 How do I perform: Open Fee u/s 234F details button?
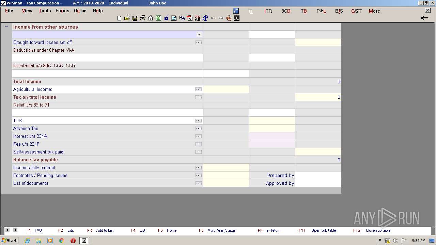(198, 144)
